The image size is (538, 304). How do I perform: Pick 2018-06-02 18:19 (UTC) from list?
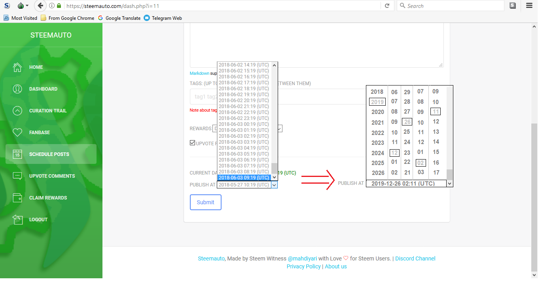point(244,89)
